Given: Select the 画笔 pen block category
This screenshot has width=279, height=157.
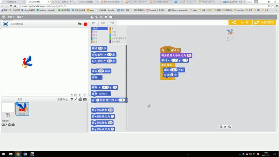Looking at the screenshot, I should tap(99, 38).
